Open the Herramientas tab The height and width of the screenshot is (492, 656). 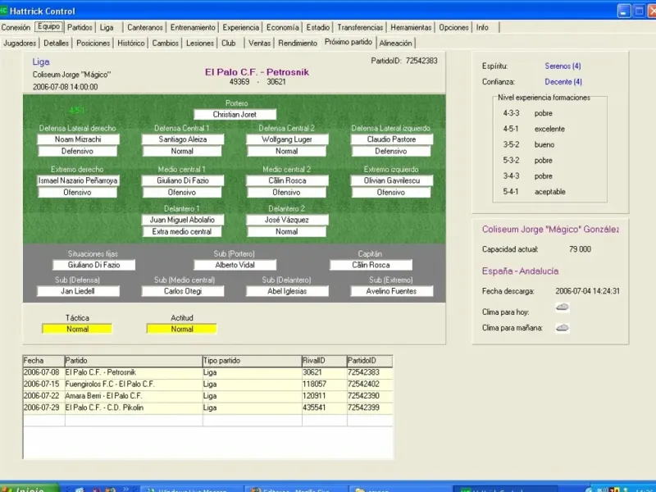[411, 27]
